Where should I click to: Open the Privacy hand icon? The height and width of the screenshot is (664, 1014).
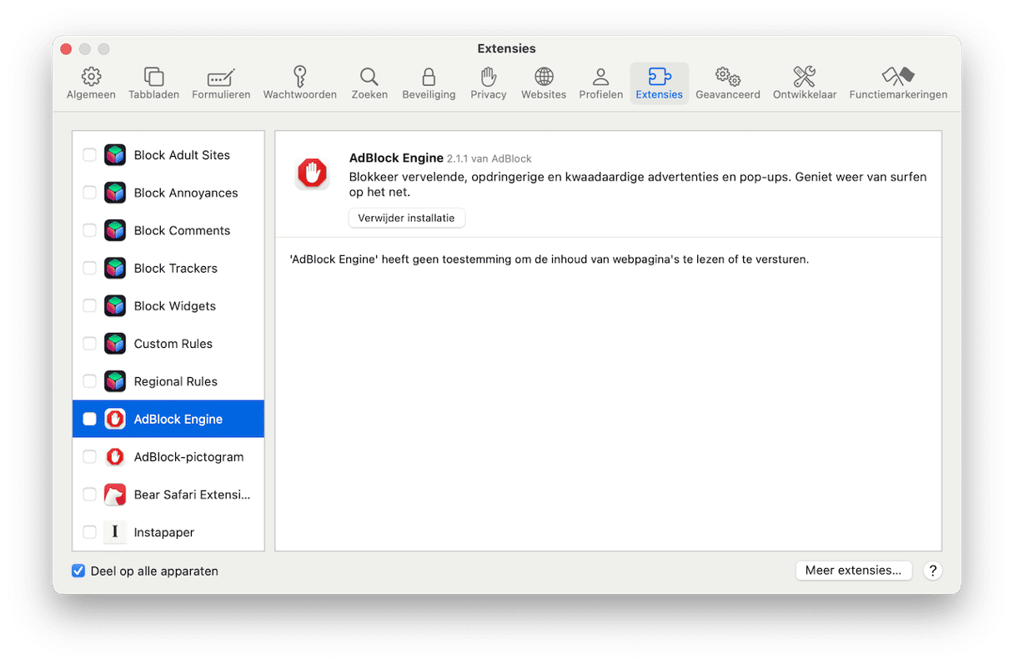point(489,78)
